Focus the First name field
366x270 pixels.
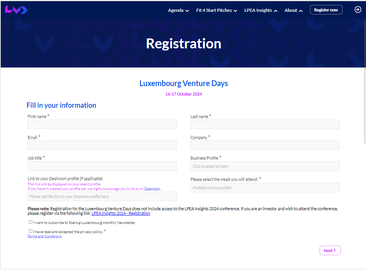pyautogui.click(x=102, y=125)
